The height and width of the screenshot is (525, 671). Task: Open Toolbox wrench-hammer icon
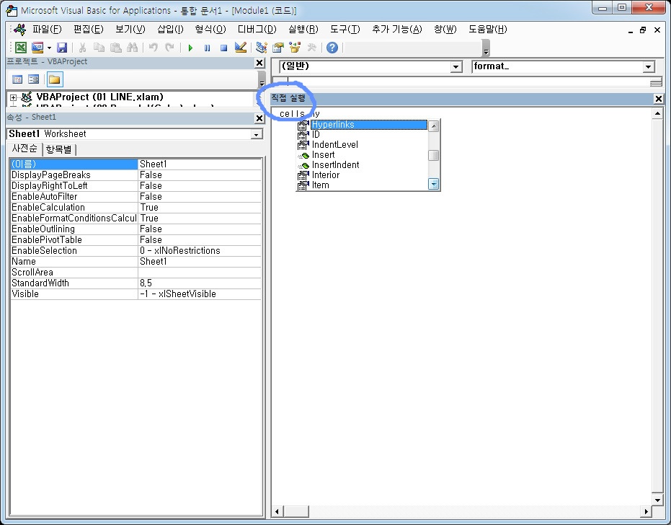tap(311, 48)
